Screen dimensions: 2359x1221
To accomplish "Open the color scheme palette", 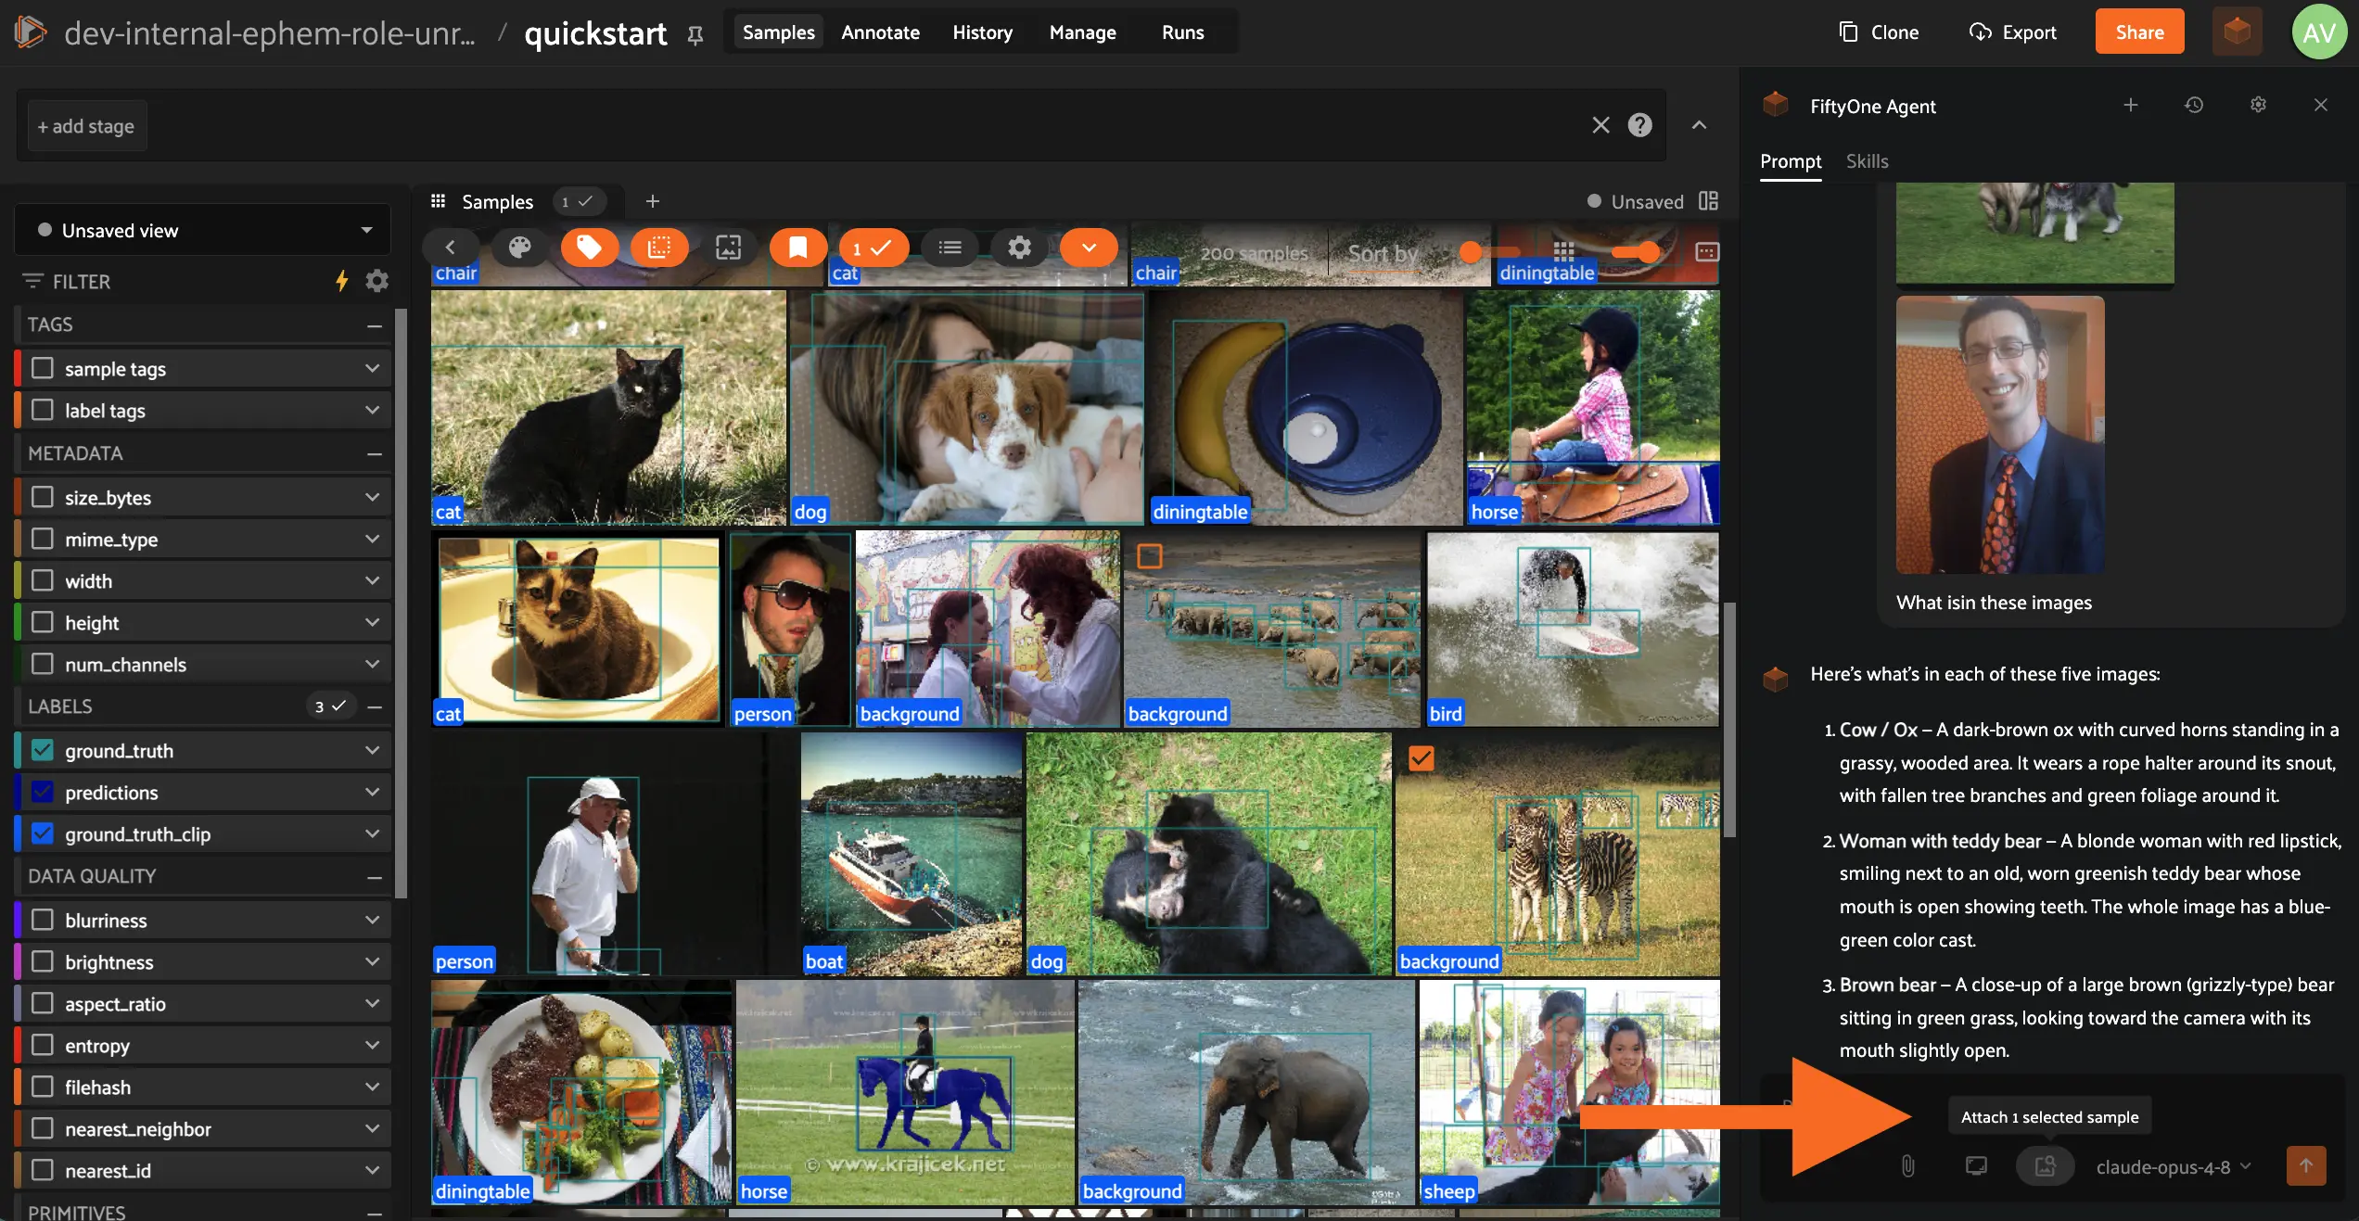I will 519,248.
